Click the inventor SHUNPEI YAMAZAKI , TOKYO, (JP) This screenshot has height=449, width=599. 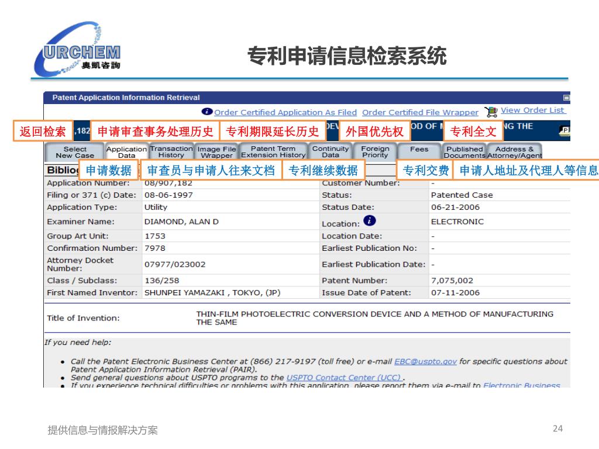(212, 293)
